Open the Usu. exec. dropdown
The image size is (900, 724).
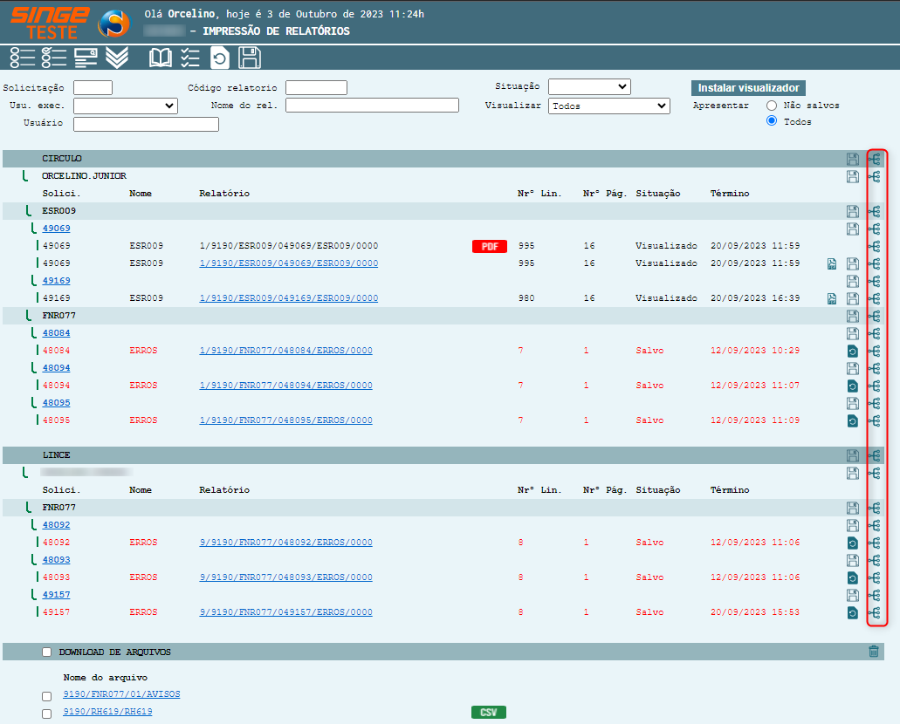coord(126,106)
